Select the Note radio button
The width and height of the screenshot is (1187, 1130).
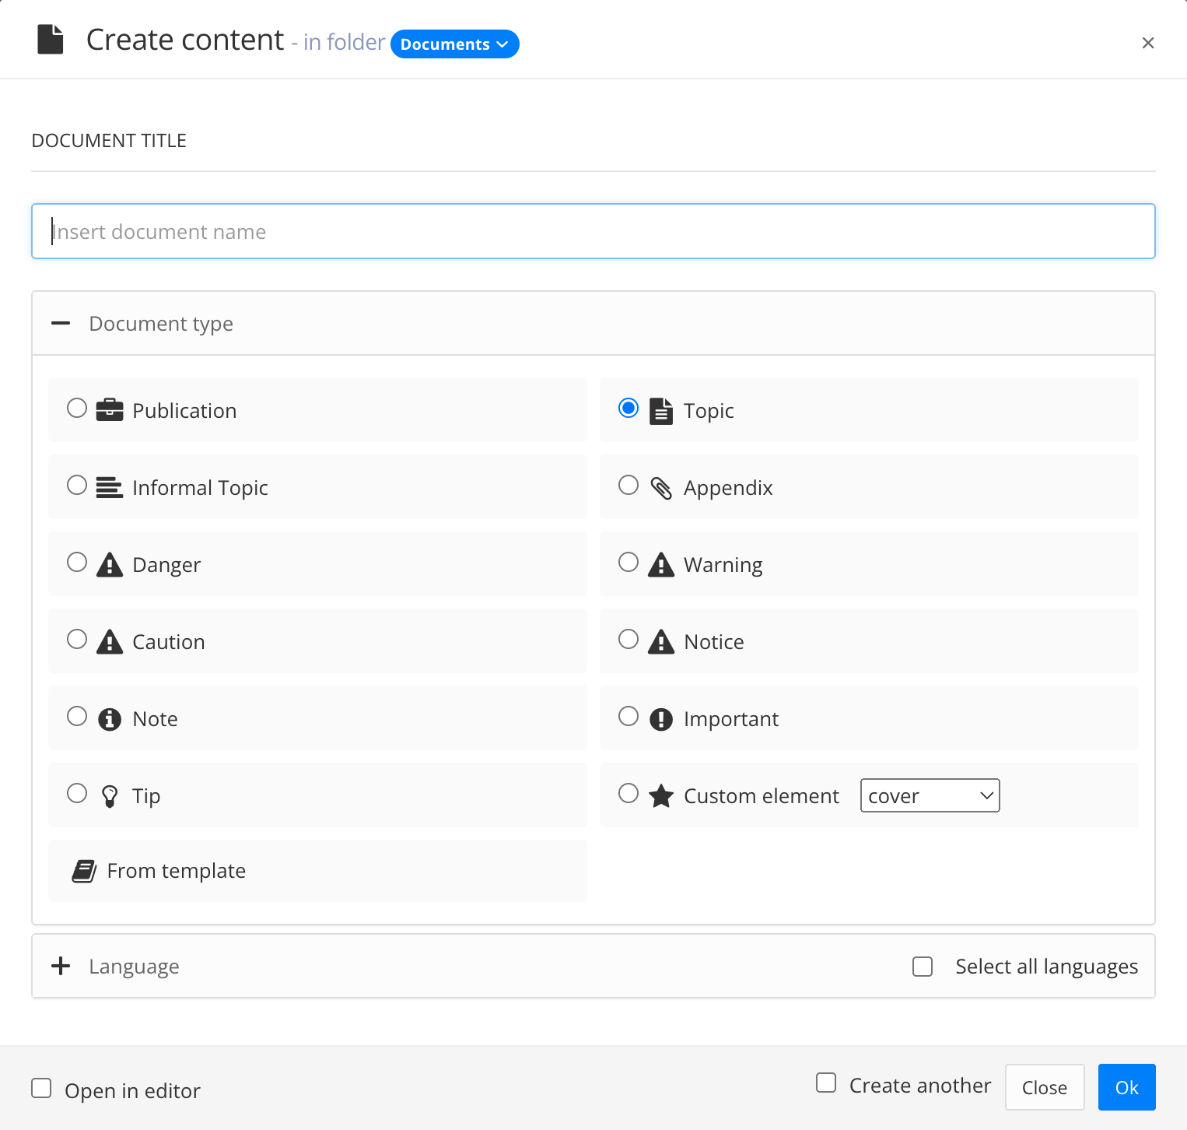point(77,715)
